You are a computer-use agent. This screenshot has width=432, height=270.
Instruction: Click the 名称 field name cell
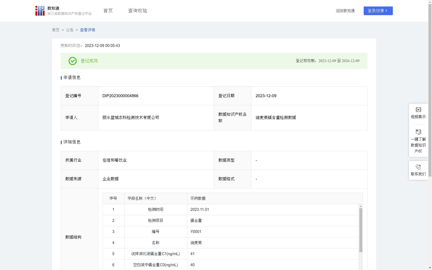coord(156,243)
